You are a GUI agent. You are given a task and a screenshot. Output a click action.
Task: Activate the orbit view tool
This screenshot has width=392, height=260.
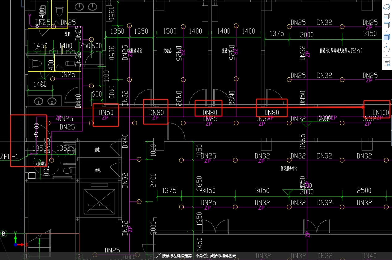(387, 7)
